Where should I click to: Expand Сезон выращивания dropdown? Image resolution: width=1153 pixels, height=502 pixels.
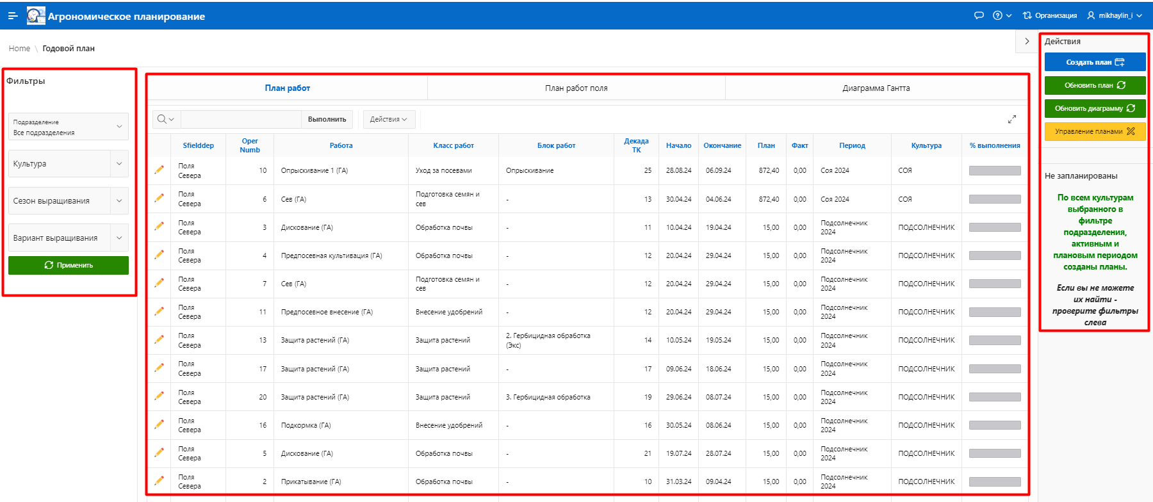tap(119, 201)
